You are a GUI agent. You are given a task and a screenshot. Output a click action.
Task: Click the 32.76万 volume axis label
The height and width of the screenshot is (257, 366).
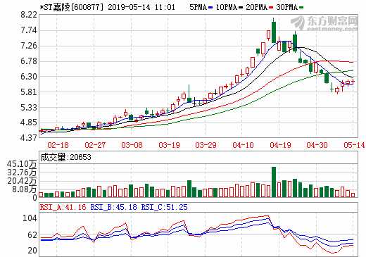point(22,173)
